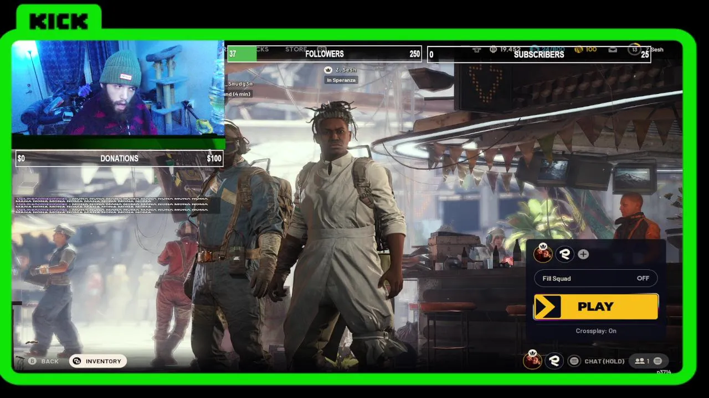Open the level 13 player profile badge
This screenshot has height=398, width=709.
pos(634,50)
